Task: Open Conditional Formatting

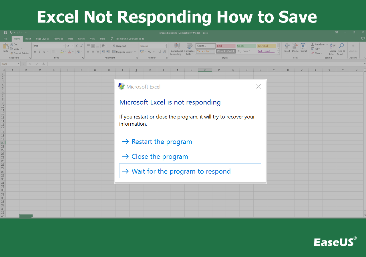Action: coord(177,49)
